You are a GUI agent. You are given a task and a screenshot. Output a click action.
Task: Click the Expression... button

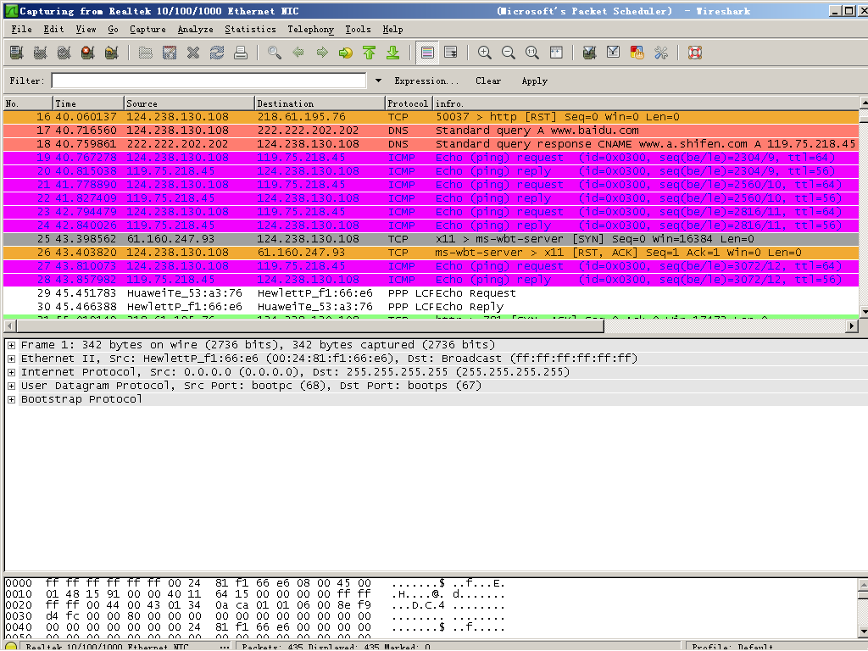[426, 81]
